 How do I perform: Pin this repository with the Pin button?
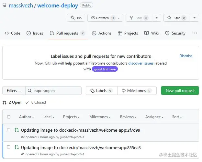[76, 18]
